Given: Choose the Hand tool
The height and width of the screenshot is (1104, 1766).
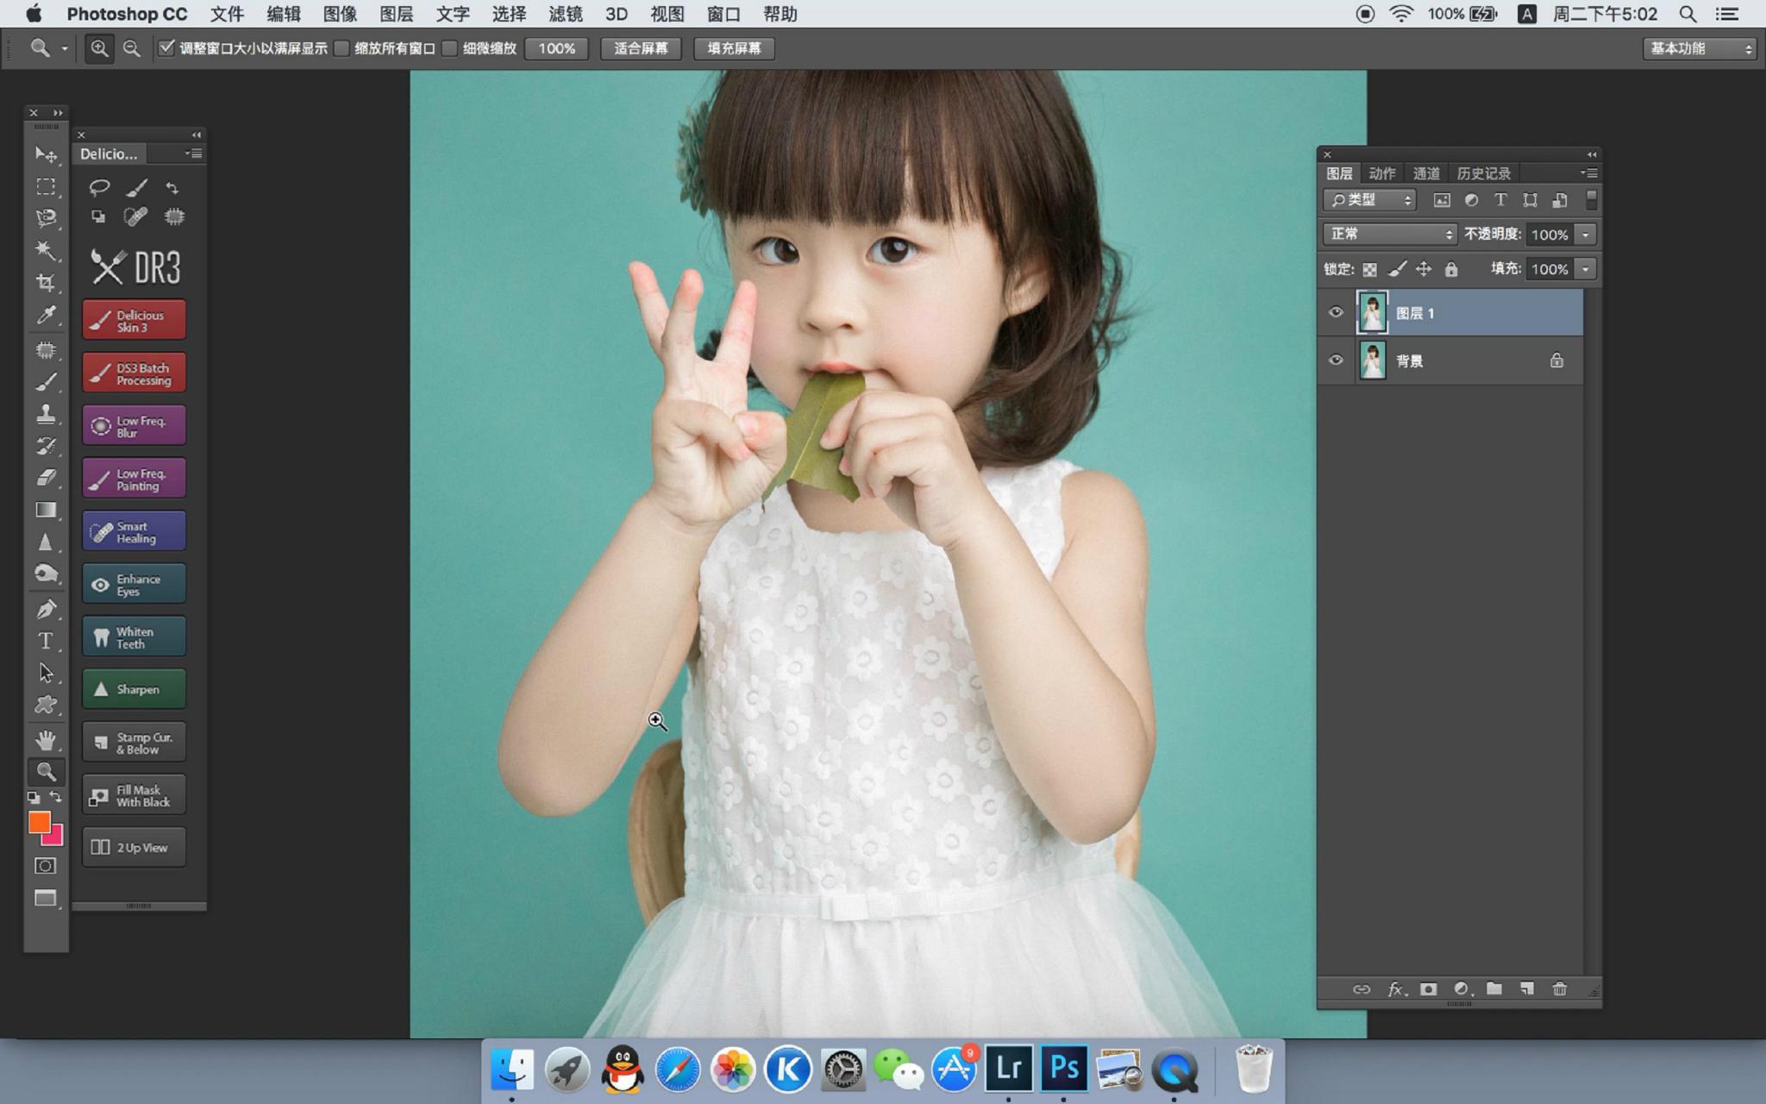Looking at the screenshot, I should click(46, 740).
